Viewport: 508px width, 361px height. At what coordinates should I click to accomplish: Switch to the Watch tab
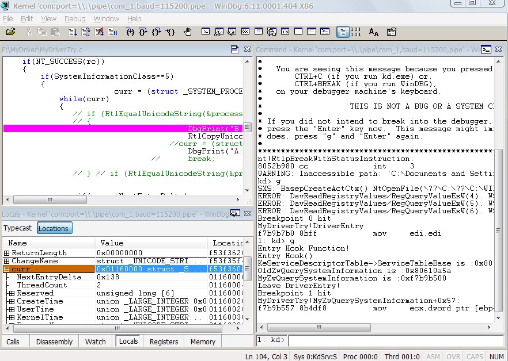click(x=96, y=341)
